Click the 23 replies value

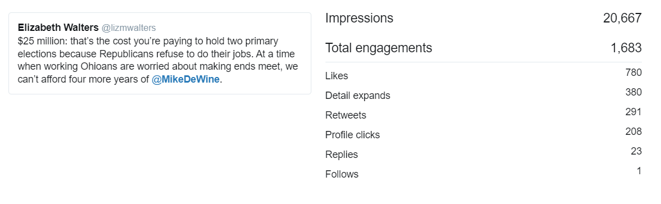click(637, 151)
